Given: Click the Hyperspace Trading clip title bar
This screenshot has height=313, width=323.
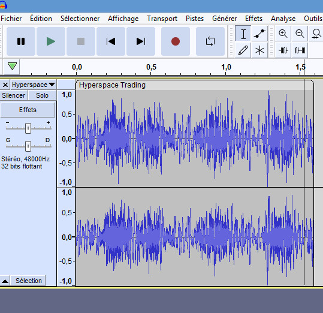Looking at the screenshot, I should [194, 85].
